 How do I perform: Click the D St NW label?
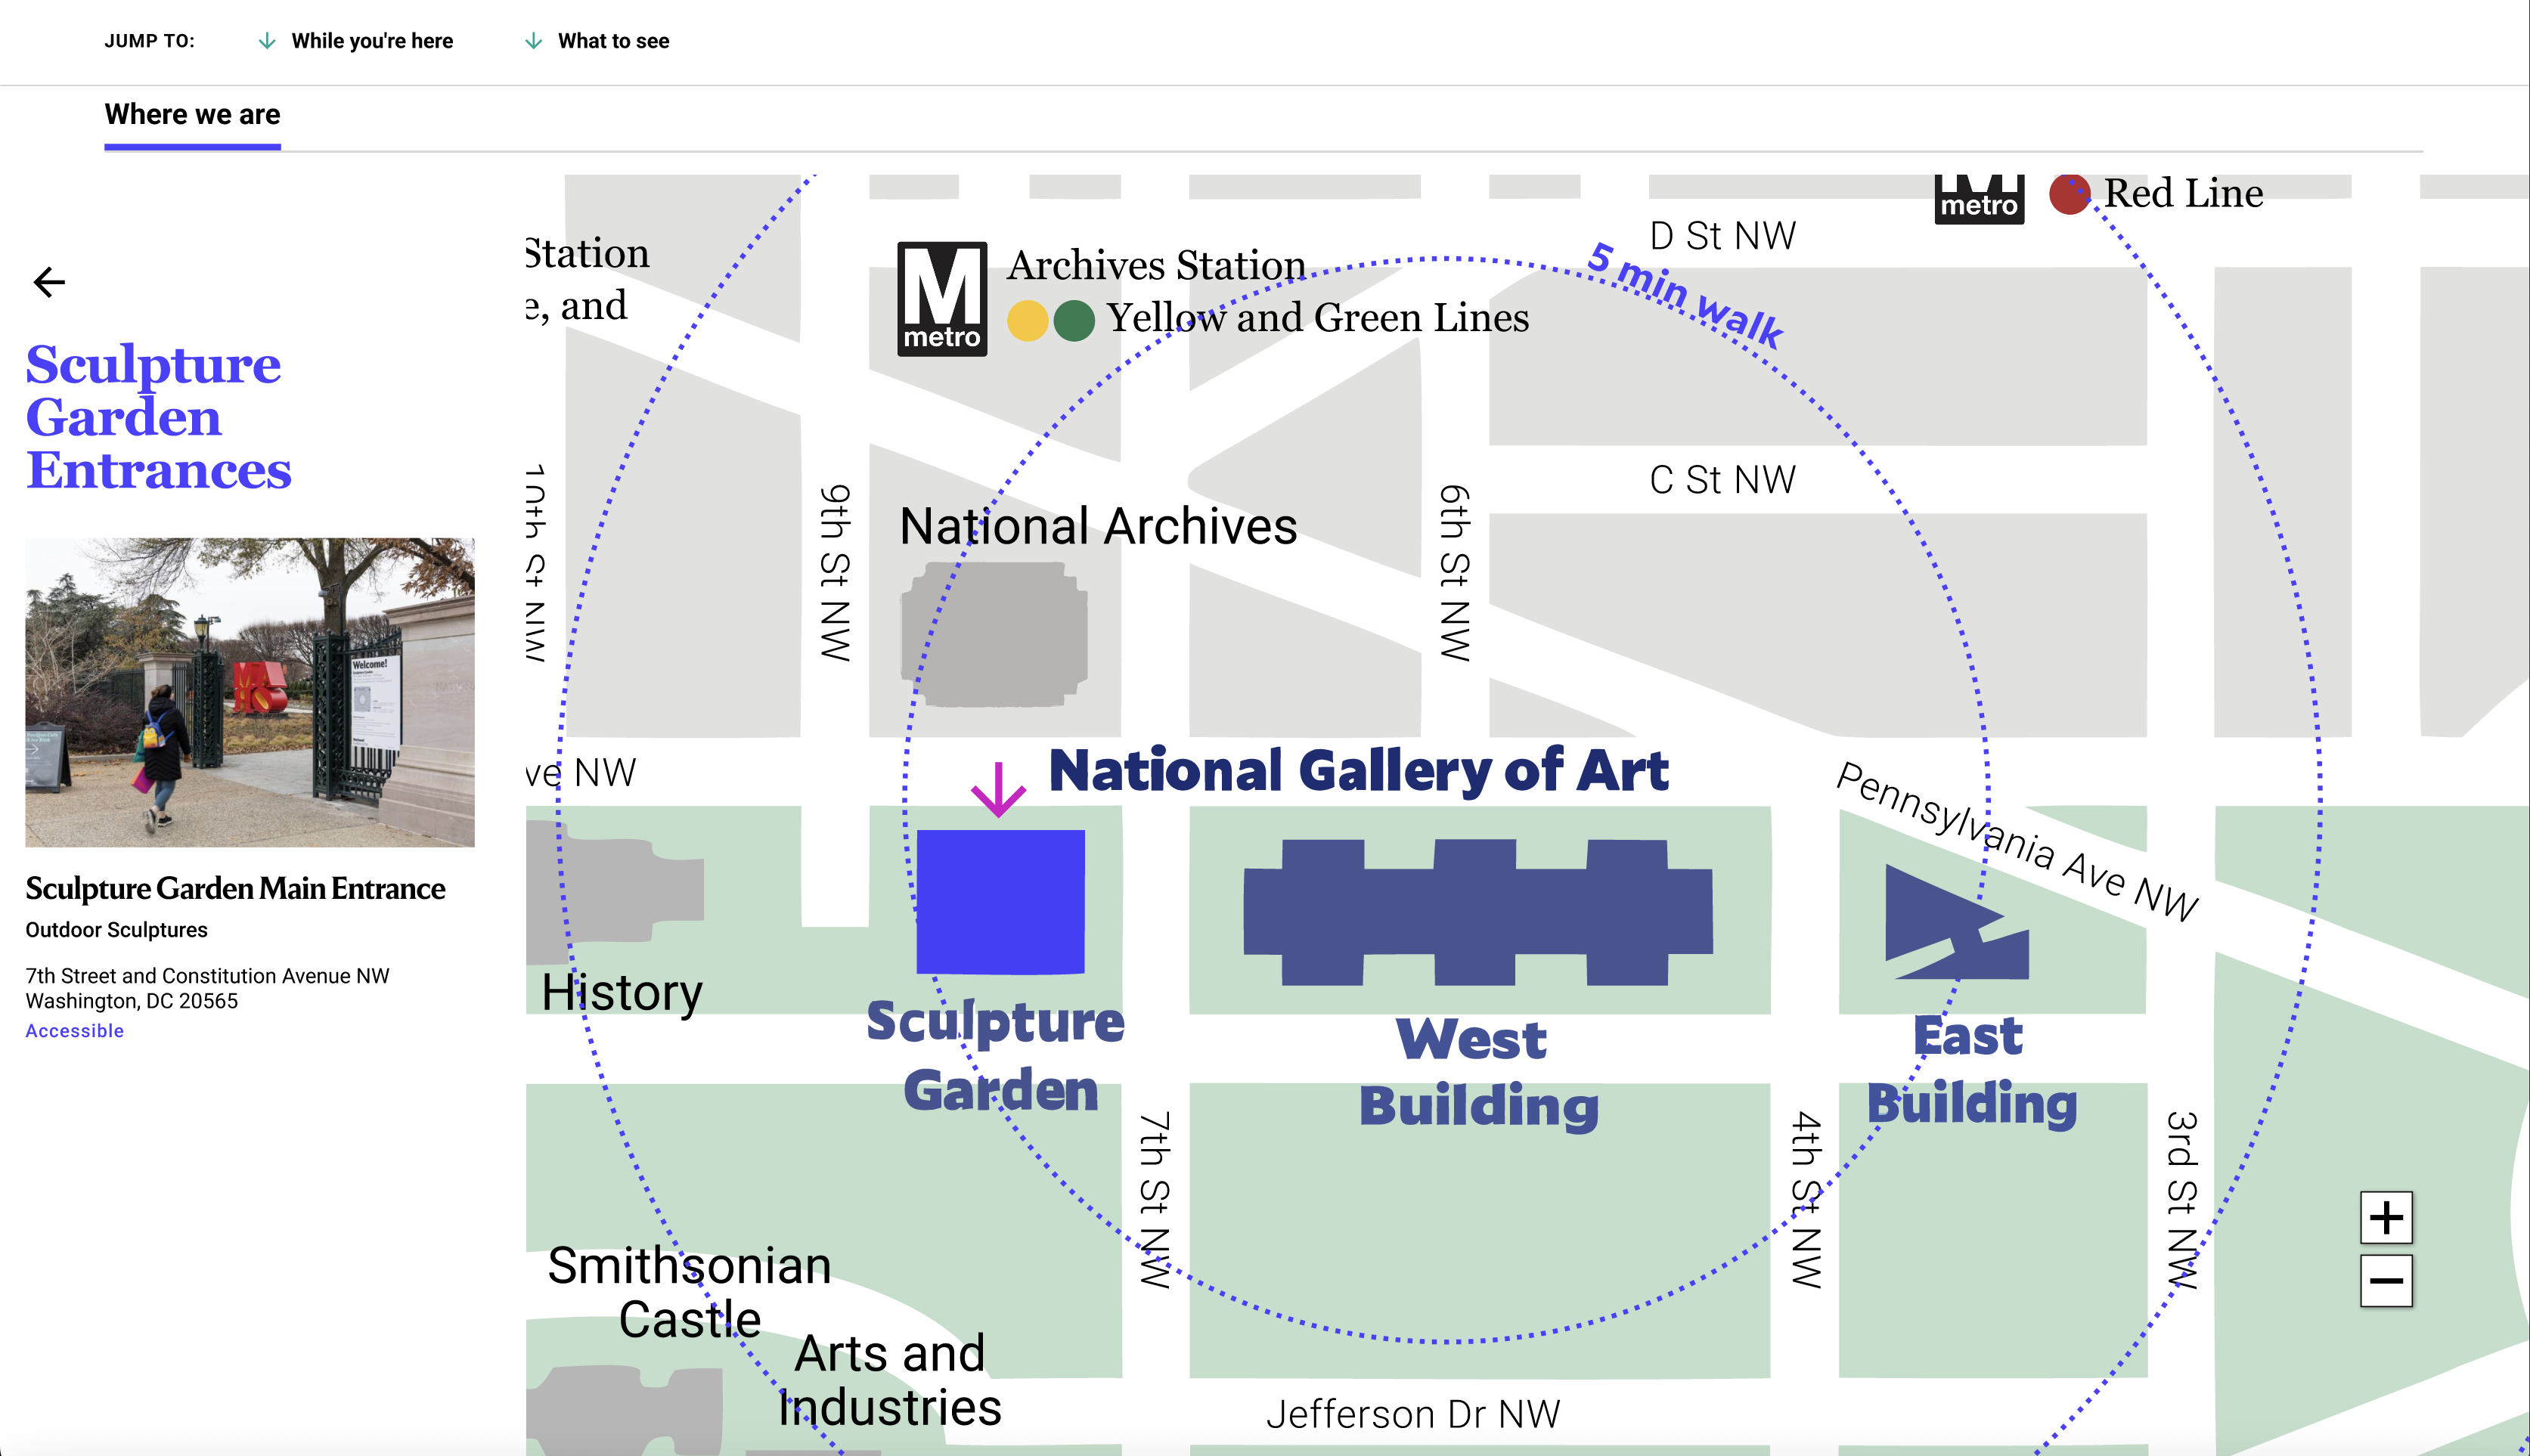[x=1722, y=236]
